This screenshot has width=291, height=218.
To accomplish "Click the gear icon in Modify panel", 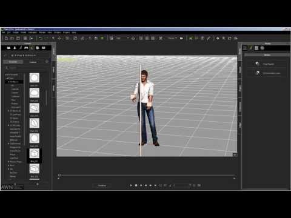I will (263, 48).
